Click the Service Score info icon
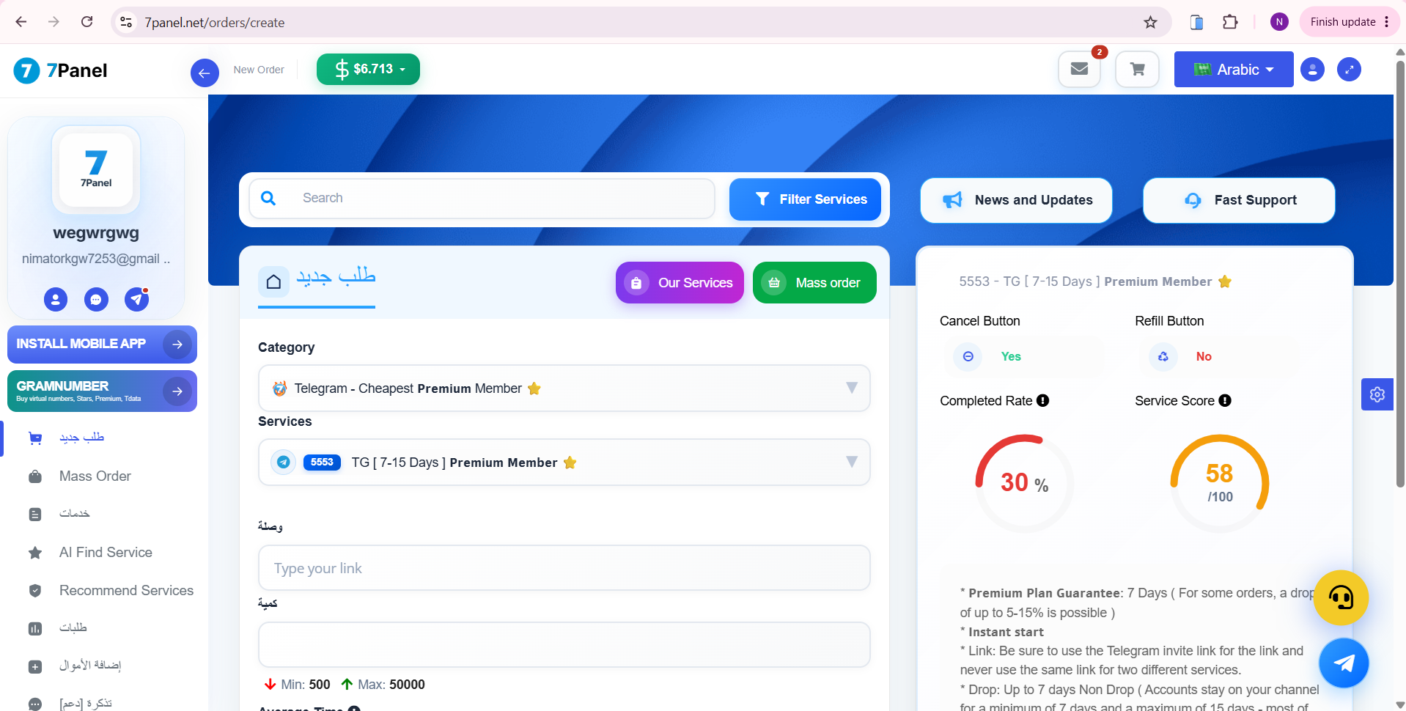 [1225, 400]
